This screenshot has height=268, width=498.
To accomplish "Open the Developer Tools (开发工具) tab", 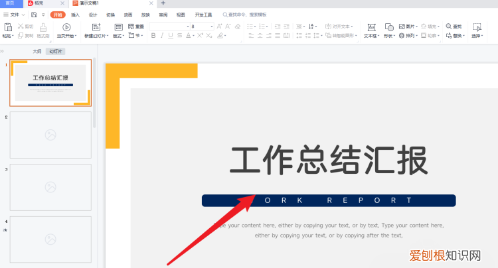I will click(x=203, y=15).
